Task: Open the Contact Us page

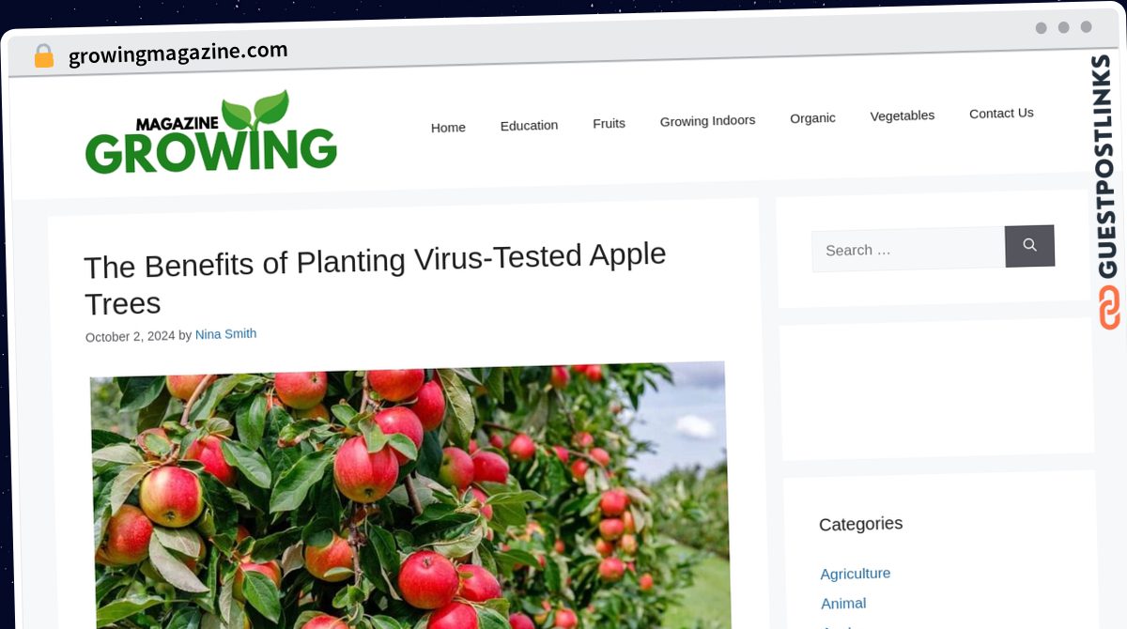Action: [x=1001, y=114]
